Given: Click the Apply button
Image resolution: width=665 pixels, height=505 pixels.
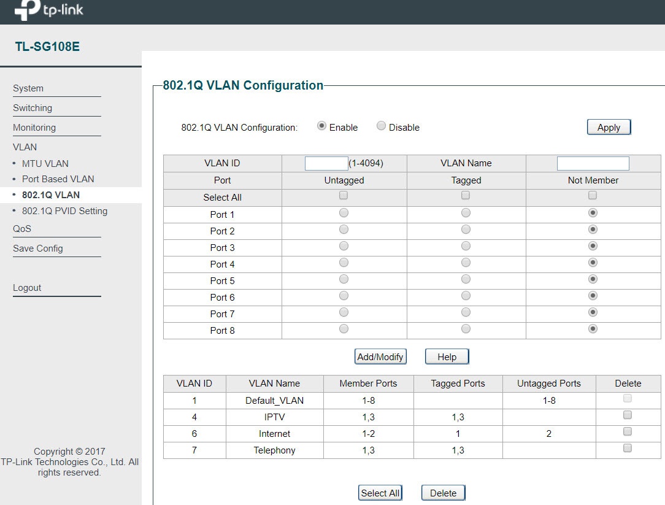Looking at the screenshot, I should pyautogui.click(x=609, y=127).
